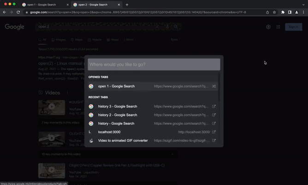
Task: Click the three-dot menu beside Videos heading
Action: point(67,92)
